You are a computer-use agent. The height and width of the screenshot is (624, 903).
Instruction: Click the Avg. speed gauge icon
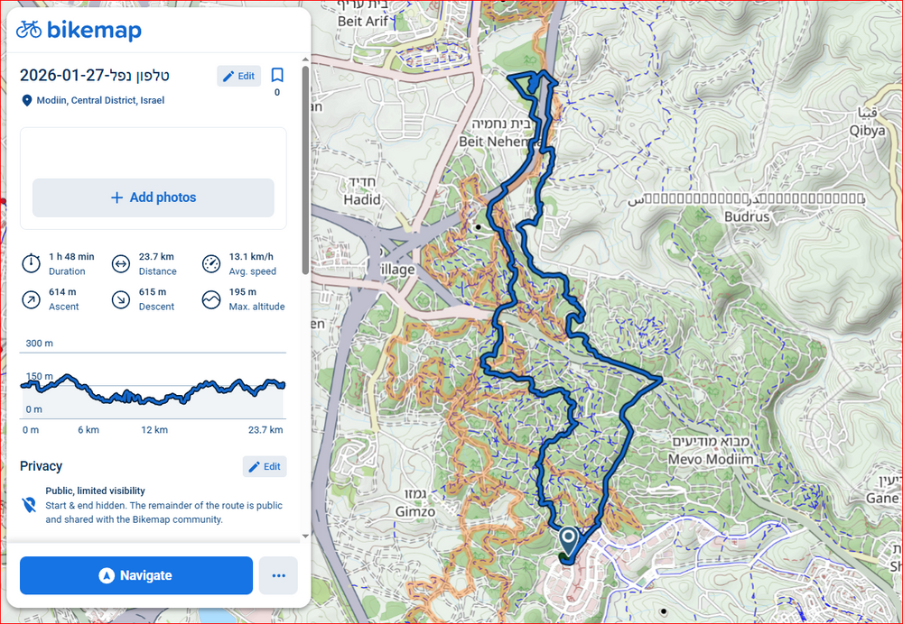click(x=211, y=263)
